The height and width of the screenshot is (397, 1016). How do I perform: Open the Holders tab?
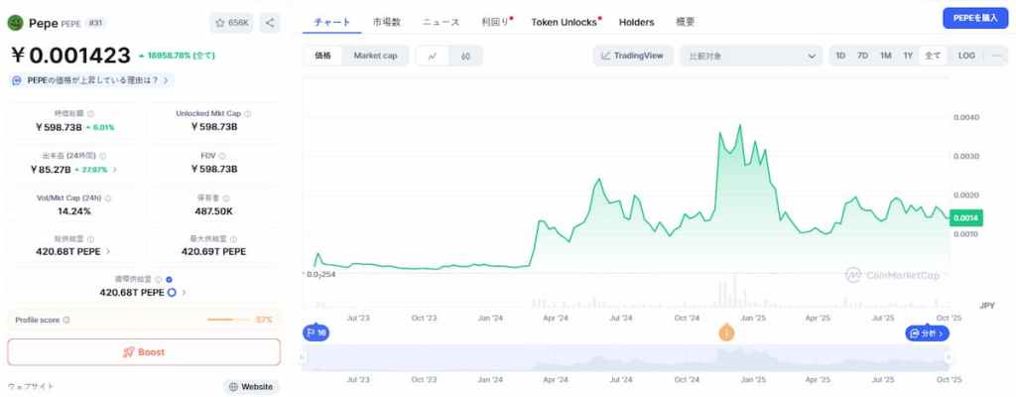pyautogui.click(x=636, y=21)
